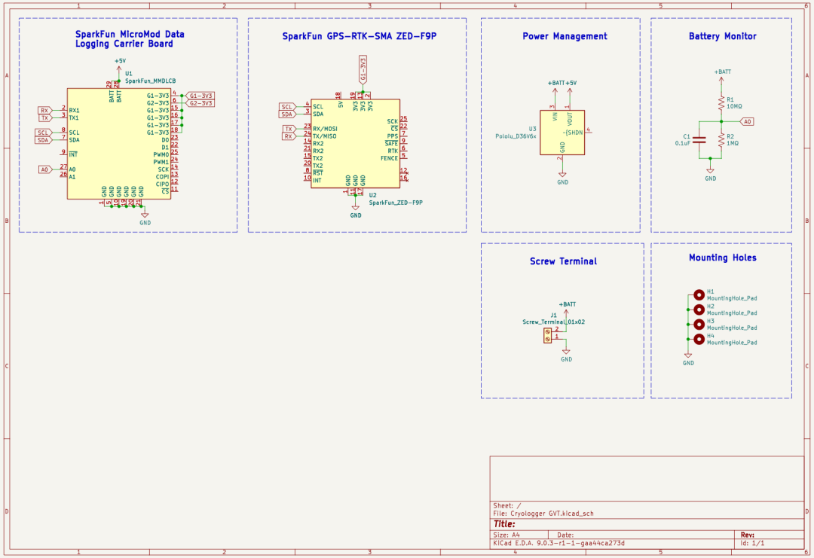Click the Pololu_D36V6x value text

click(x=516, y=136)
